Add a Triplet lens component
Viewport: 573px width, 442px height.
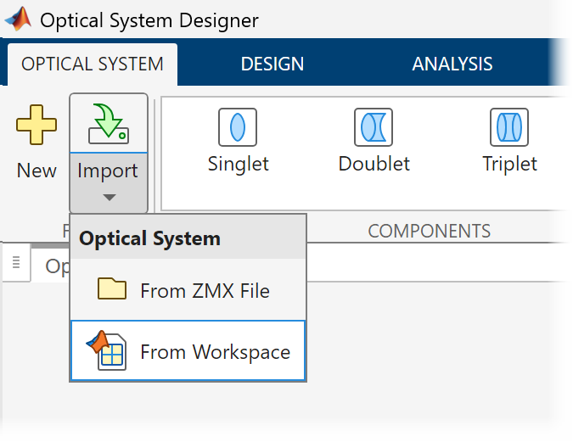pyautogui.click(x=509, y=141)
